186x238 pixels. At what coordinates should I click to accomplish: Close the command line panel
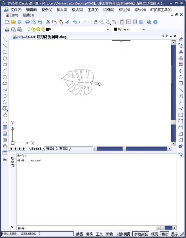click(x=12, y=227)
